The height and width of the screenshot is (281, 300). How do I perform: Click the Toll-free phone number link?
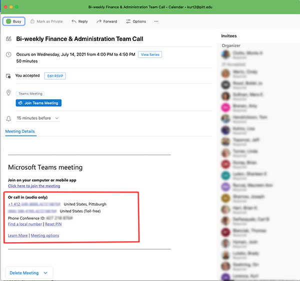click(x=32, y=211)
